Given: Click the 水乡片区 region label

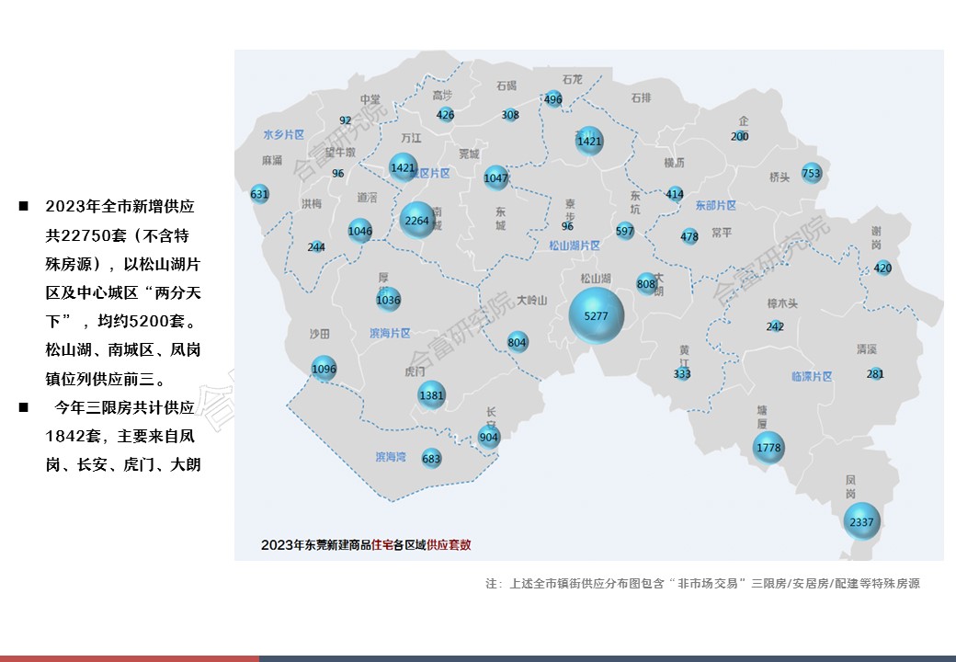Looking at the screenshot, I should pyautogui.click(x=283, y=134).
